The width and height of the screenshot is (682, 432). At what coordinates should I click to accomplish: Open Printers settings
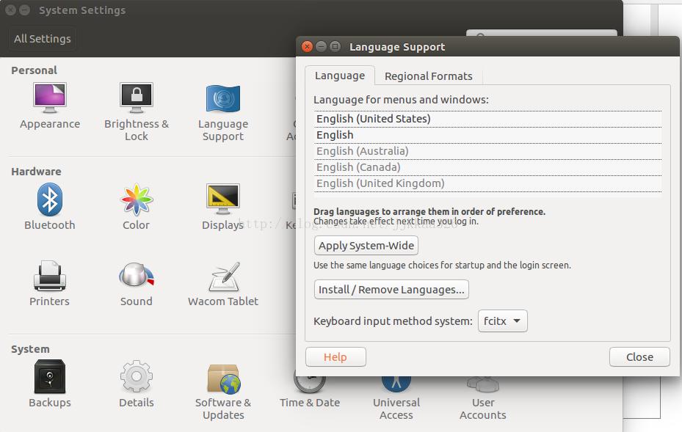(x=50, y=283)
